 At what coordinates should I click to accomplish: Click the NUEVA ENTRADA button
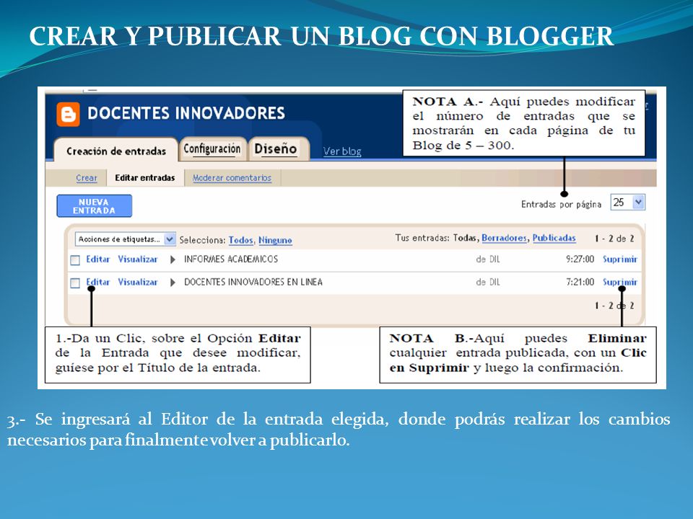coord(94,206)
